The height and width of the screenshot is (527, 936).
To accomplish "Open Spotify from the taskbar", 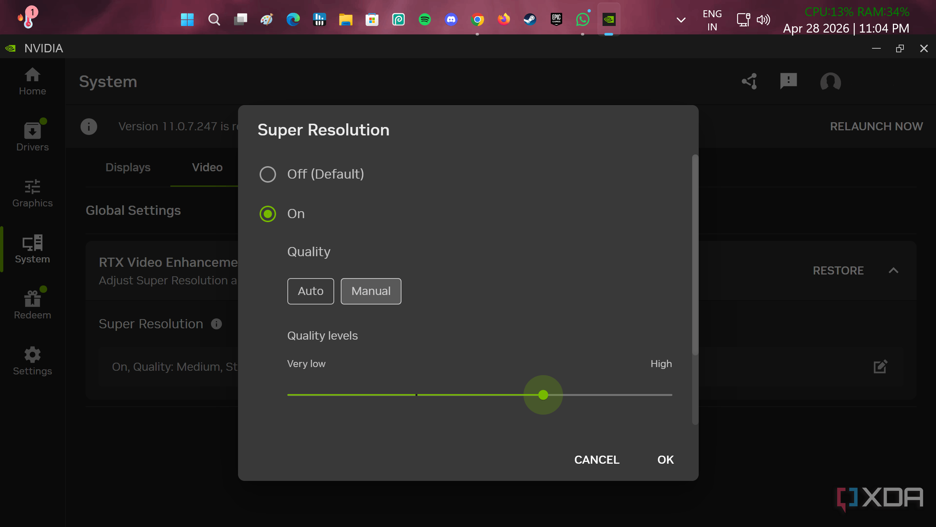I will coord(424,19).
